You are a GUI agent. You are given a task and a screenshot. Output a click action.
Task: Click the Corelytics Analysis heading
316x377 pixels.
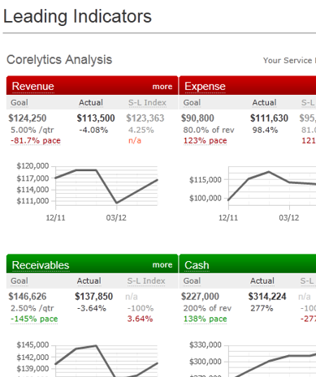tap(59, 60)
